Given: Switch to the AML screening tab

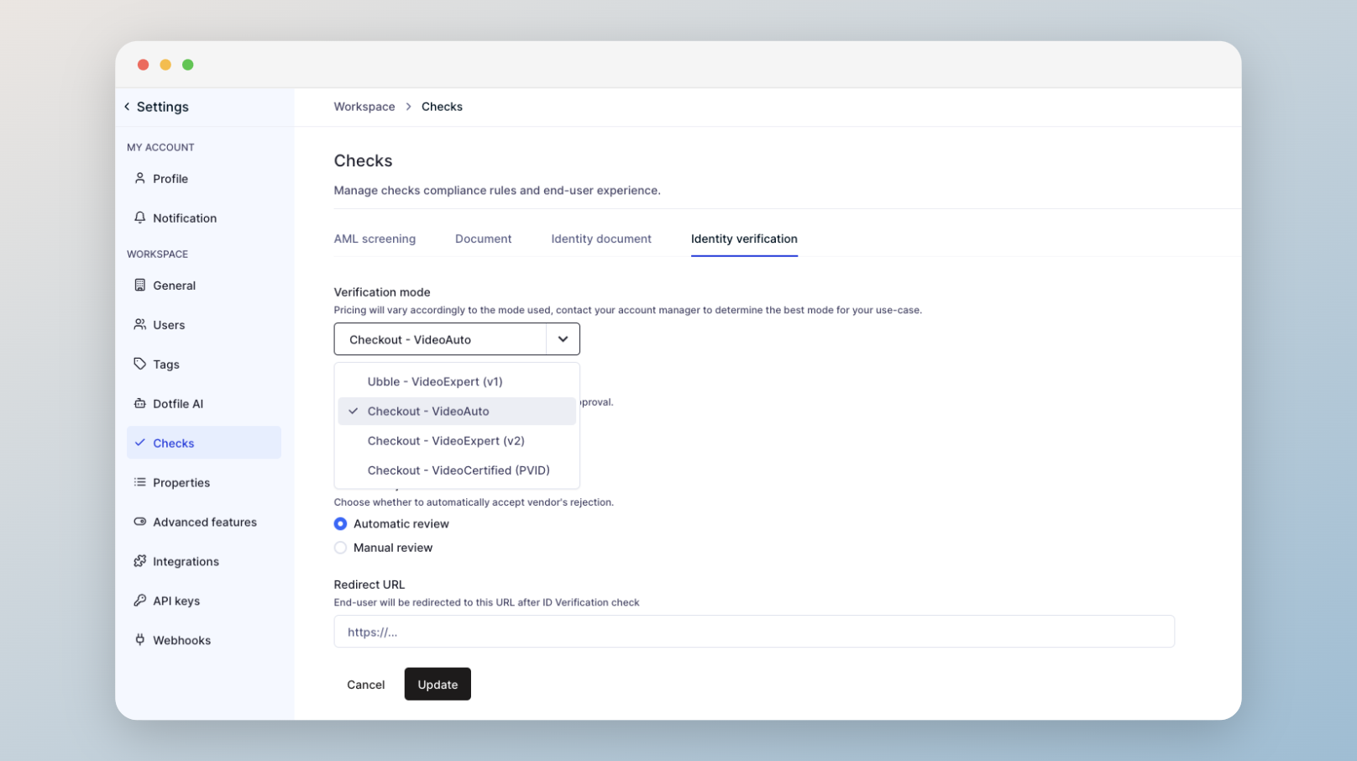Looking at the screenshot, I should 375,239.
